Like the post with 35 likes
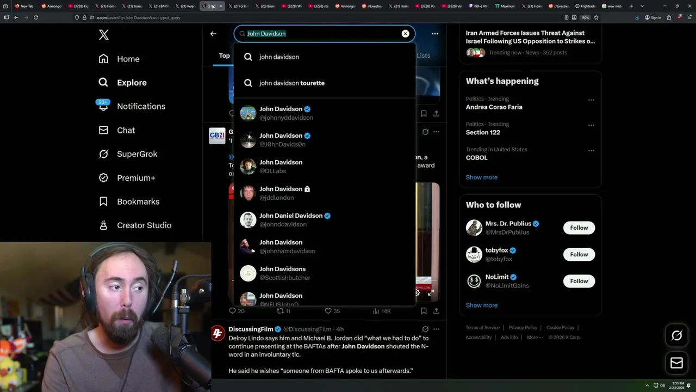This screenshot has width=696, height=392. [332, 311]
